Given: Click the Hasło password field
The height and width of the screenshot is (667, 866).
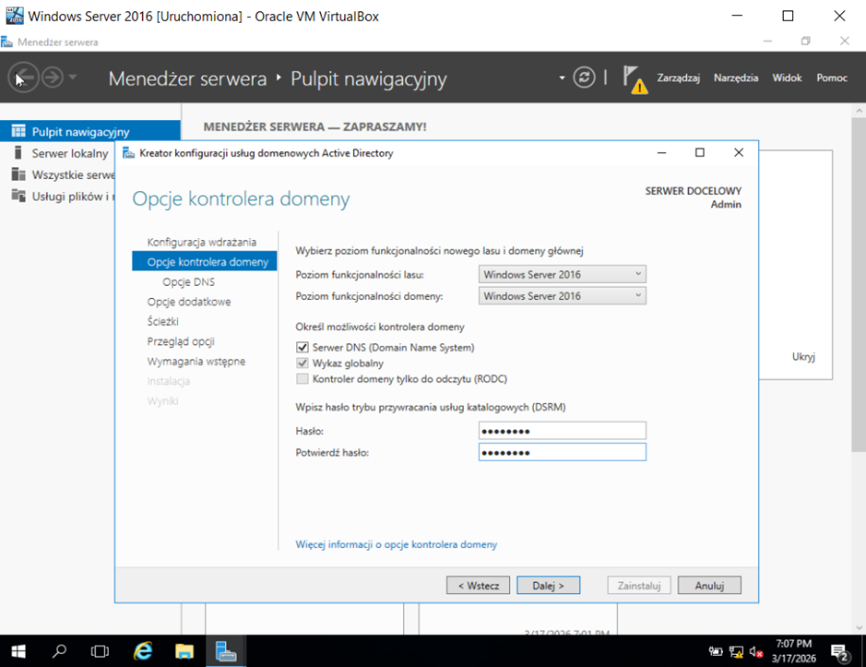Looking at the screenshot, I should point(563,431).
